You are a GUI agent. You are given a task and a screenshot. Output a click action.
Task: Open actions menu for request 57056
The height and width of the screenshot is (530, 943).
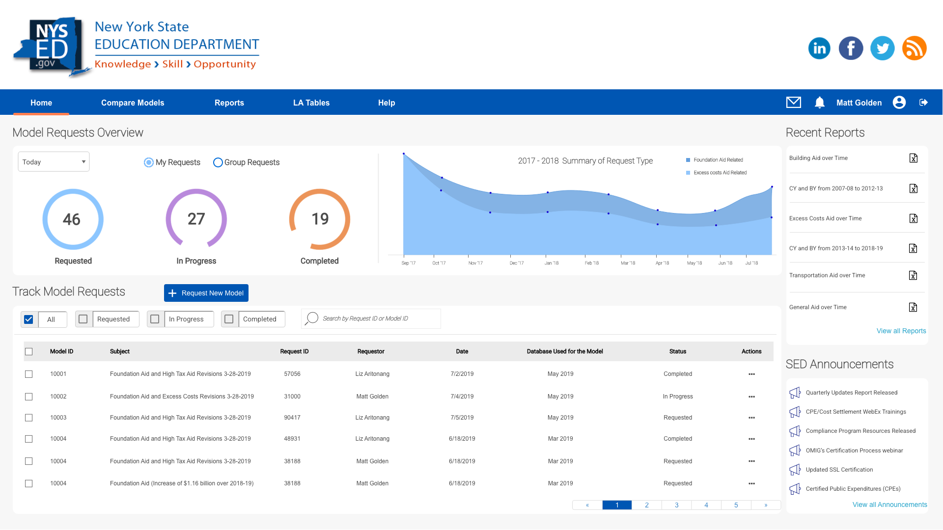(x=751, y=374)
